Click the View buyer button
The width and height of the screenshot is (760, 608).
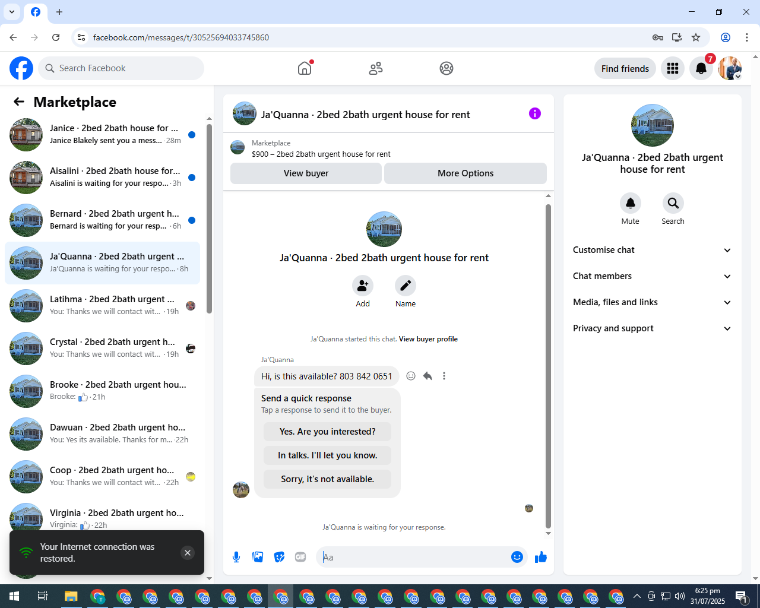306,173
